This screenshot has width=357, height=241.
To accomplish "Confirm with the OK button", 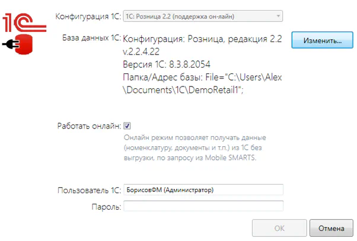I will [278, 228].
